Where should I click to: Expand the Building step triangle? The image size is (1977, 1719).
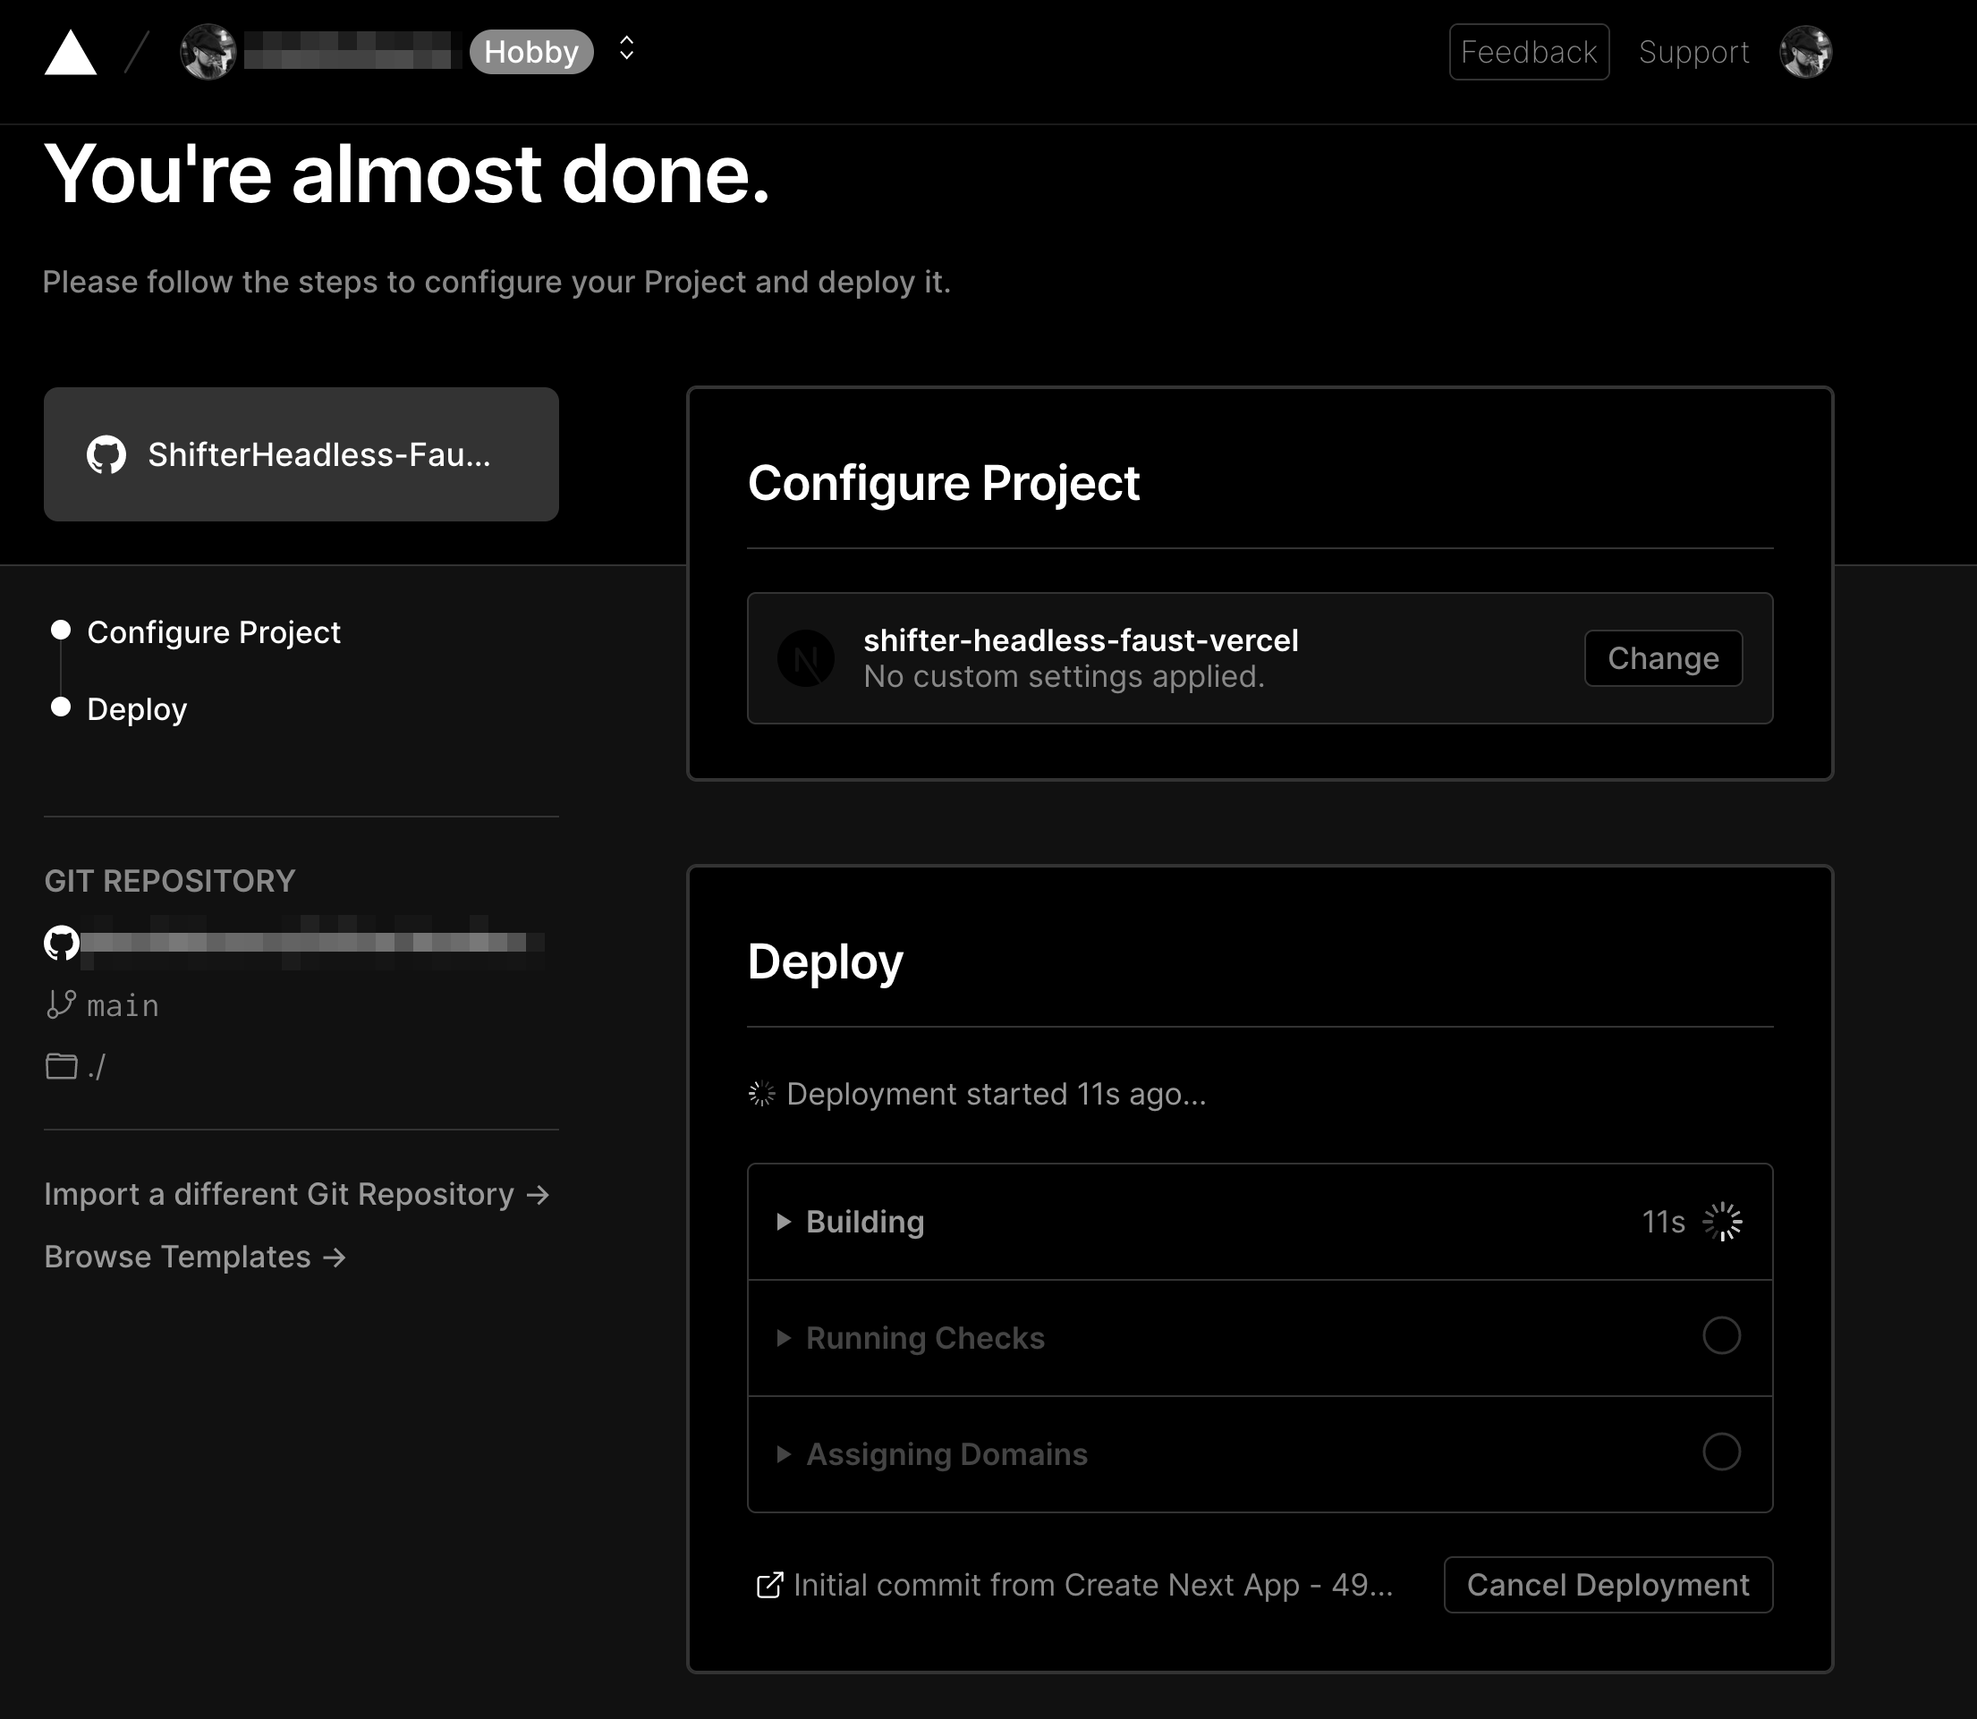coord(784,1221)
